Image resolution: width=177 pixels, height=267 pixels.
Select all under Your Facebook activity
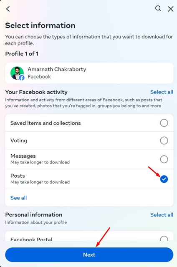(x=162, y=92)
